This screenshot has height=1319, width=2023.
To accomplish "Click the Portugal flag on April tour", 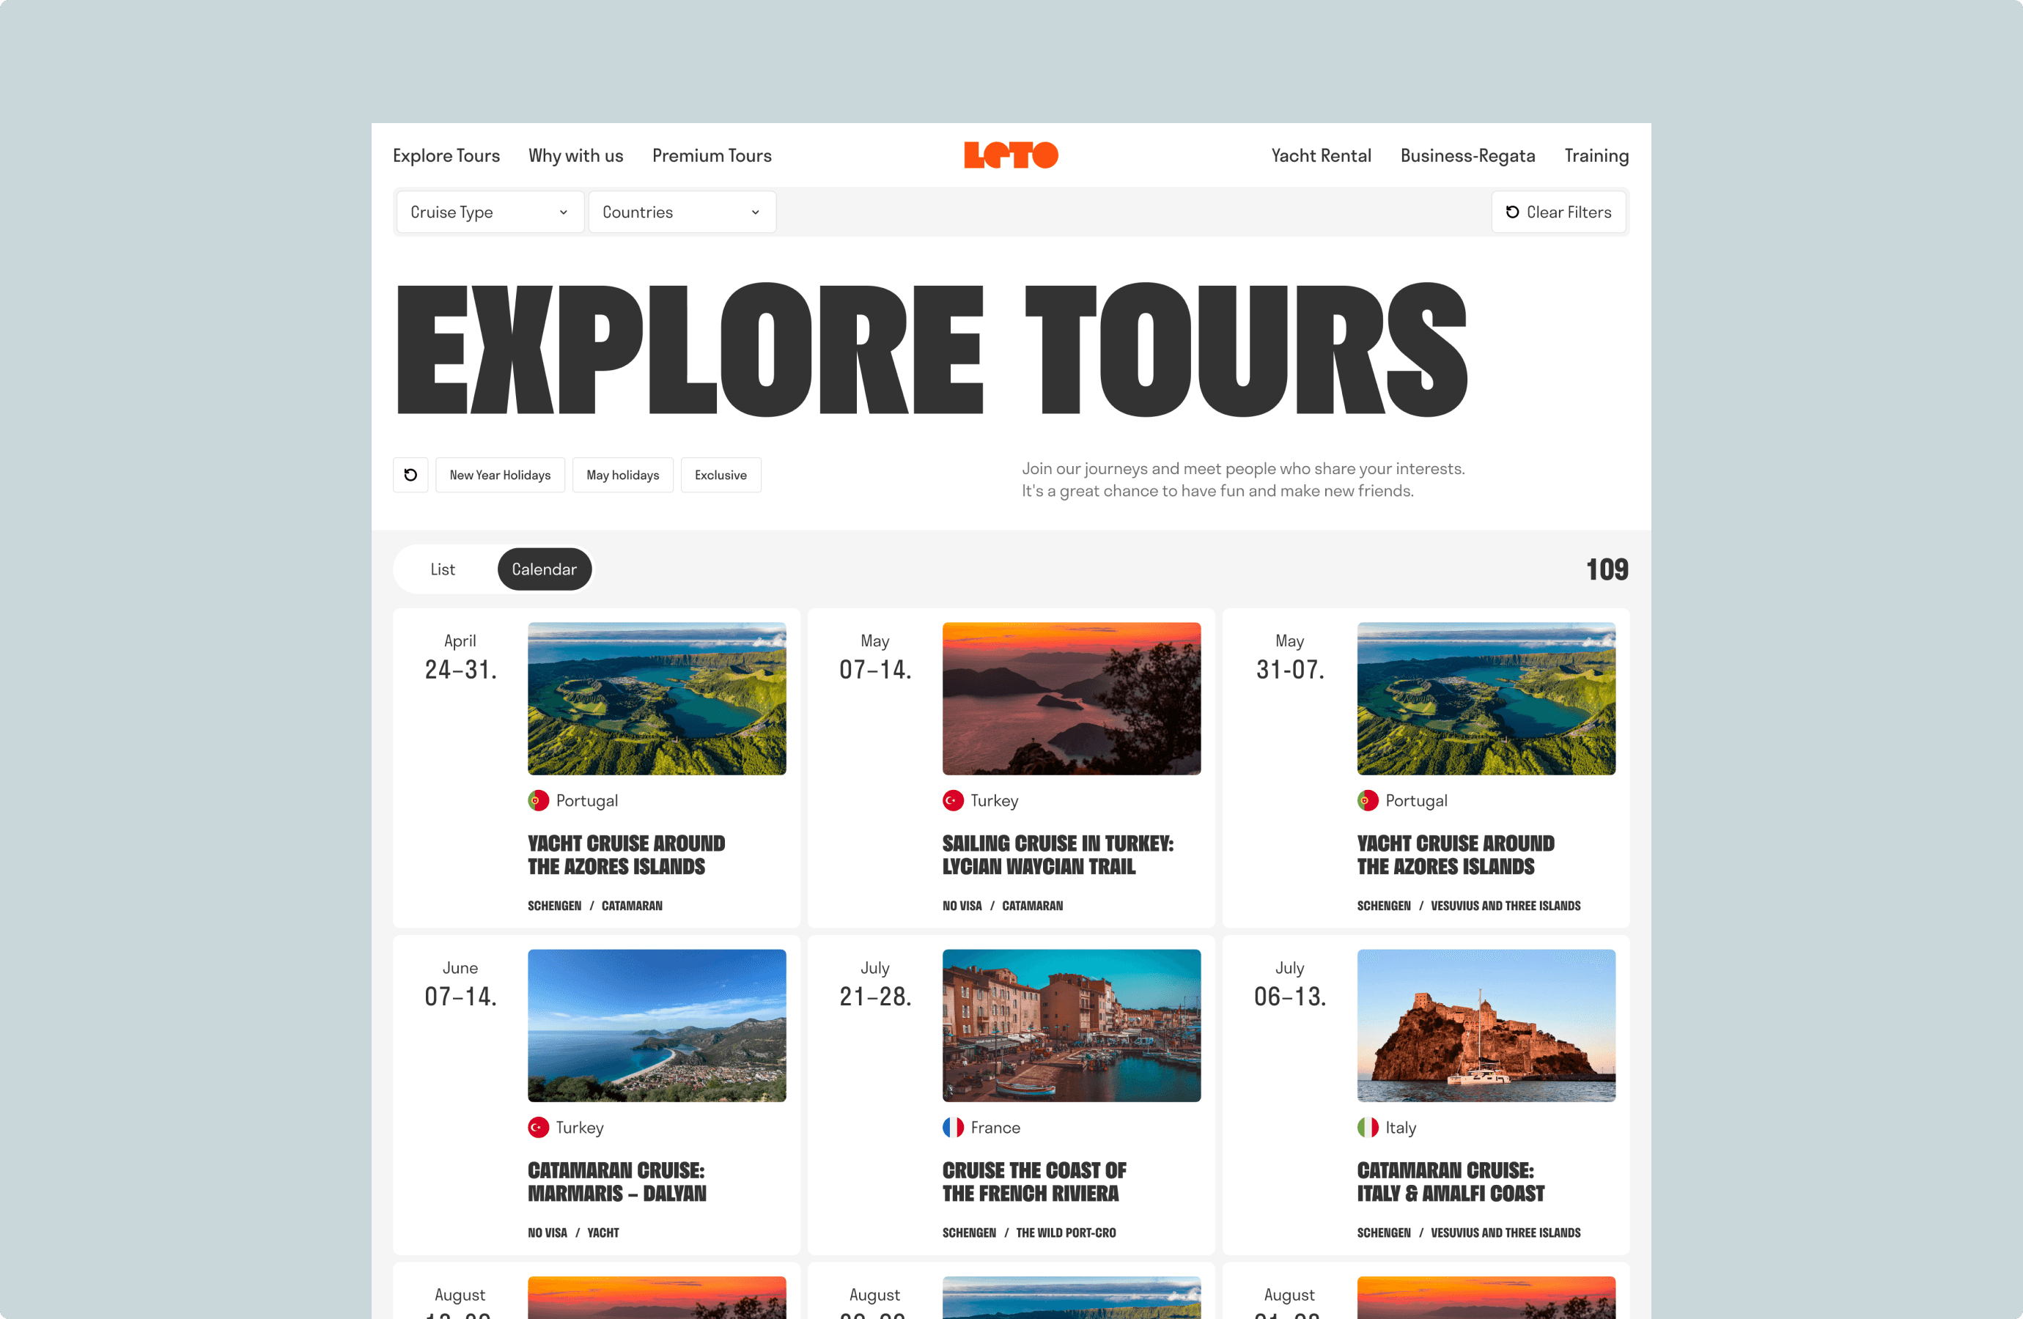I will coord(538,801).
